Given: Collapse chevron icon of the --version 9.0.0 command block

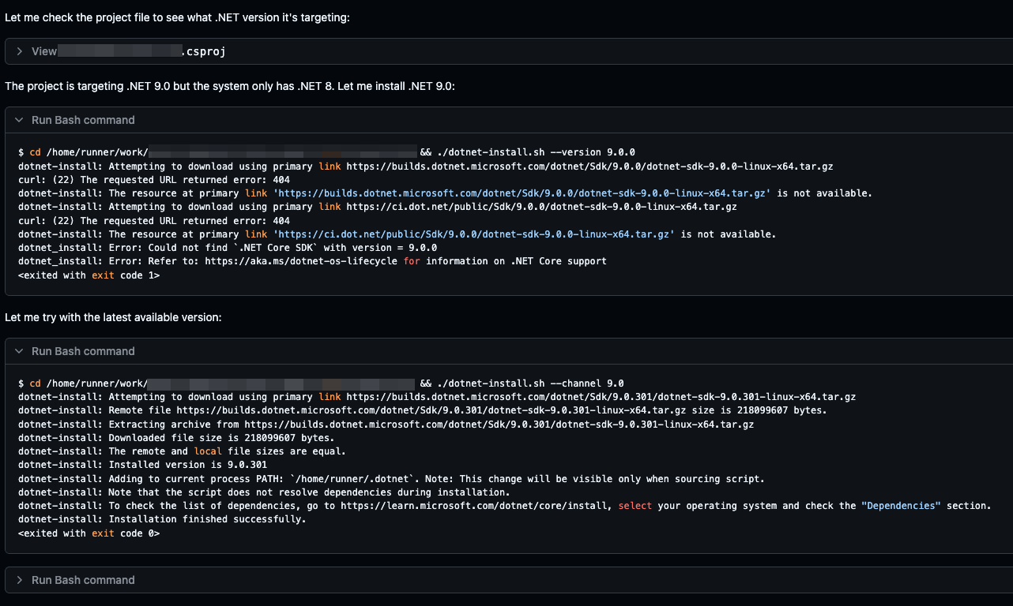Looking at the screenshot, I should click(20, 120).
